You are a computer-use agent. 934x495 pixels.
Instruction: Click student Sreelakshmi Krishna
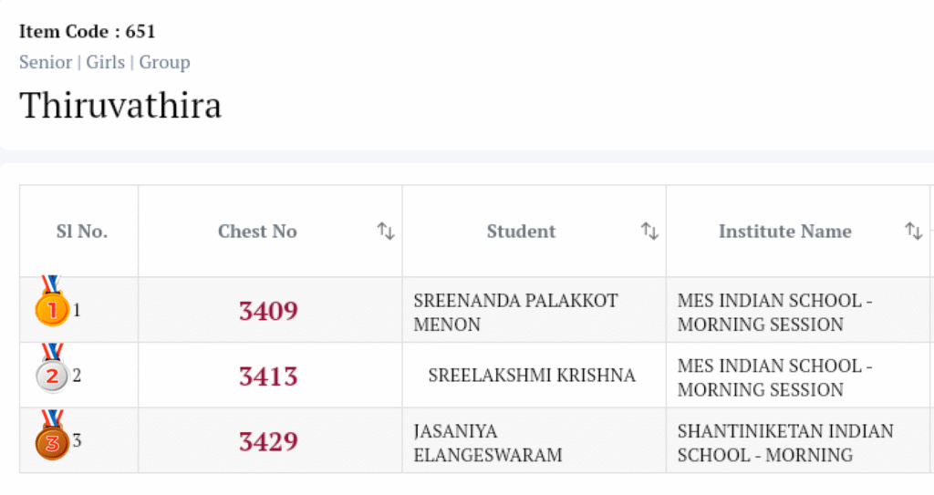(532, 376)
